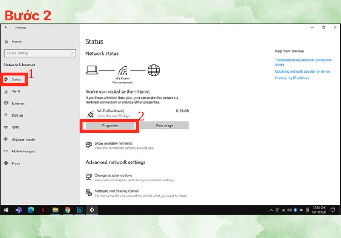Viewport: 341px width, 238px height.
Task: Click the VPN icon in sidebar
Action: click(x=6, y=127)
